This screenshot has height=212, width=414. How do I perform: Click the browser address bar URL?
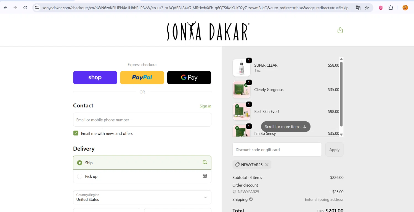tap(197, 8)
